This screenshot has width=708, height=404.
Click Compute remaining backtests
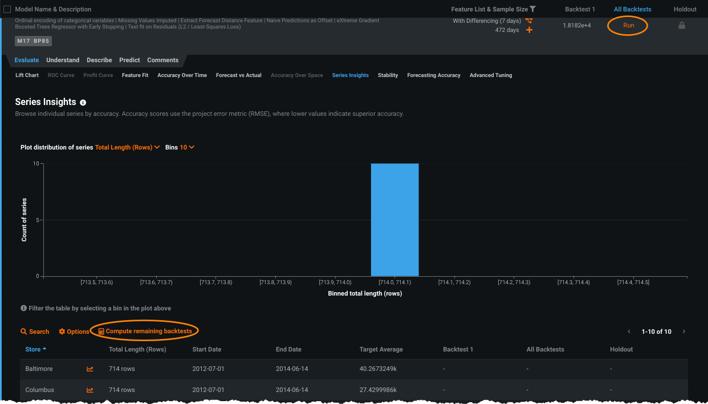(x=148, y=331)
